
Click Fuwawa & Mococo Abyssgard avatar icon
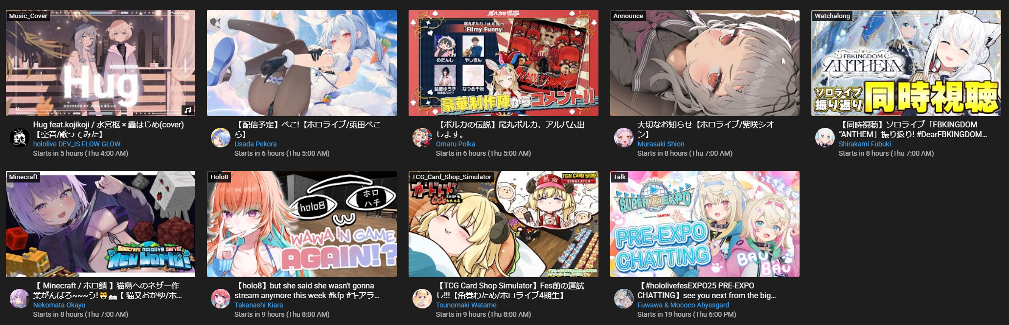pyautogui.click(x=624, y=299)
